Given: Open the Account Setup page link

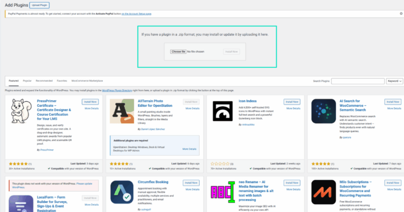Looking at the screenshot, I should (136, 14).
